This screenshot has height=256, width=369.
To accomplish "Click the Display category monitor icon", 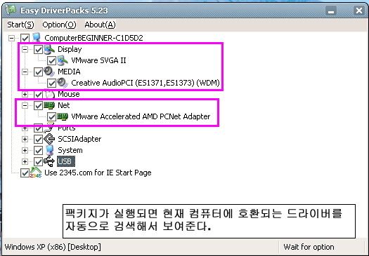I will [49, 49].
